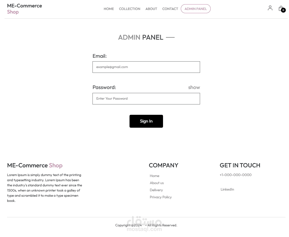The image size is (289, 237).
Task: Click the ME-Commerce Shop footer logo
Action: [x=35, y=165]
